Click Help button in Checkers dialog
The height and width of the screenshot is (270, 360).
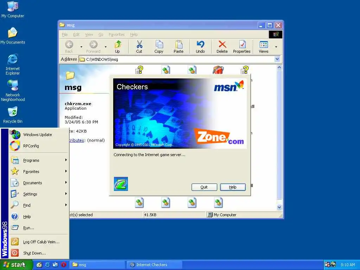(x=233, y=187)
